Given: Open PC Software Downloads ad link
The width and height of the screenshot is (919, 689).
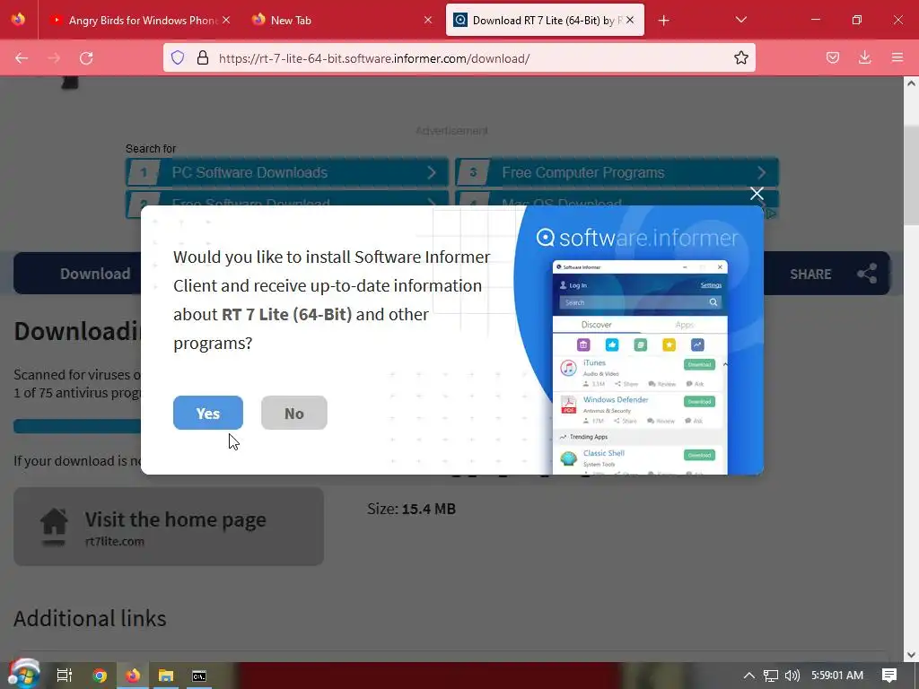Looking at the screenshot, I should tap(287, 172).
